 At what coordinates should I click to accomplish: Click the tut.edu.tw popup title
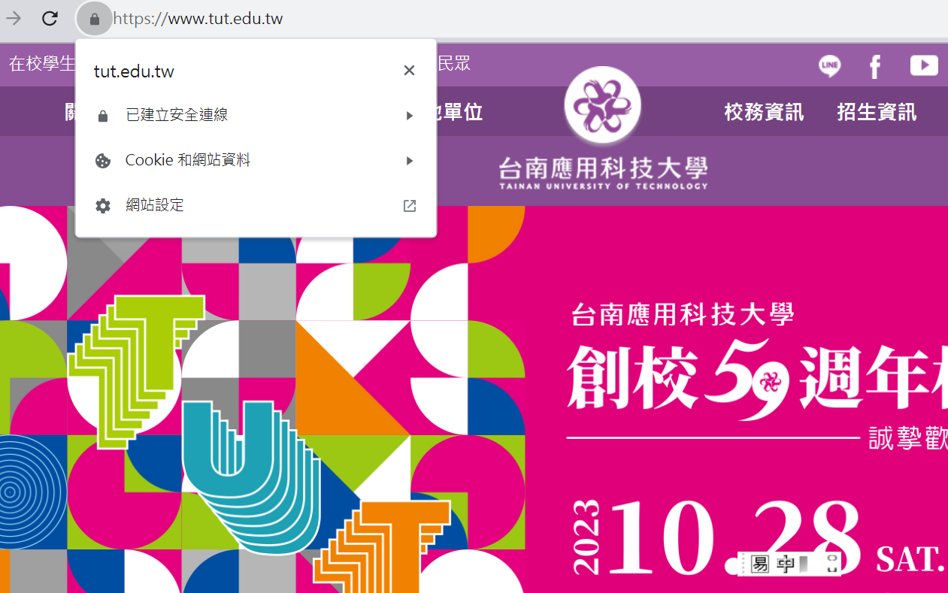pos(134,71)
